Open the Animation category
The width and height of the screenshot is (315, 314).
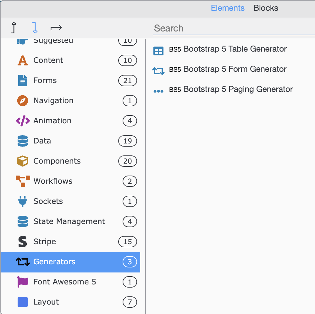70,121
